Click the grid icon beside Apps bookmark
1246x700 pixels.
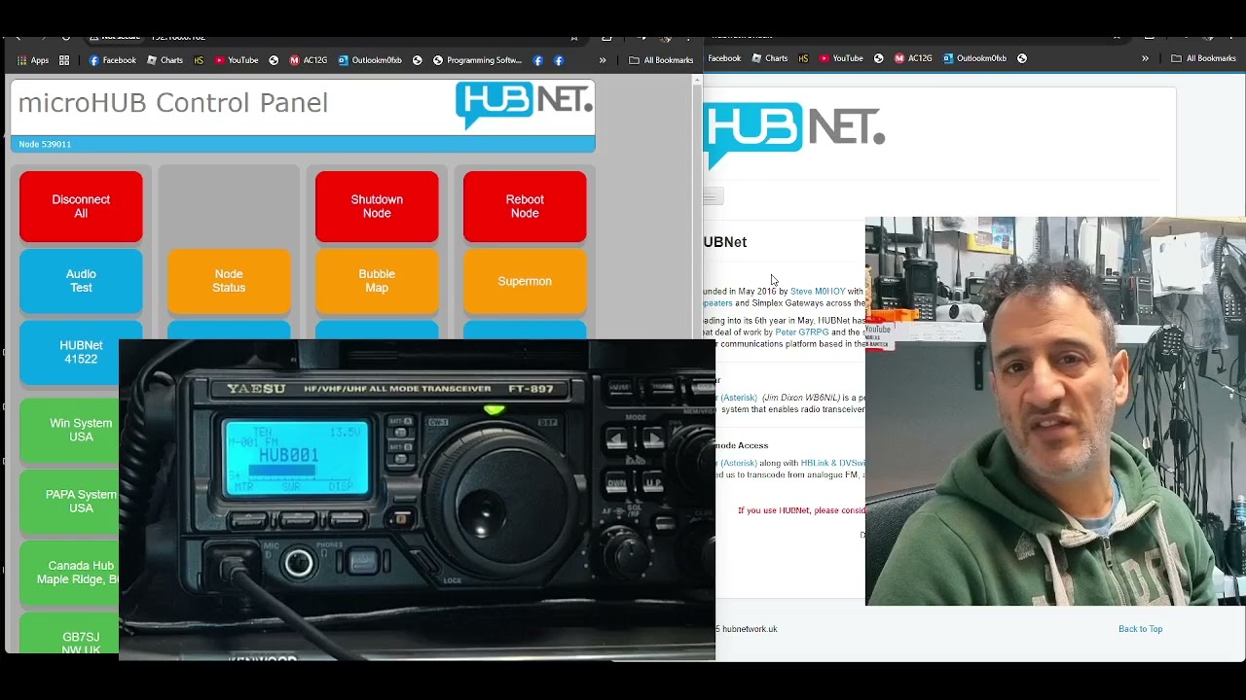[64, 60]
